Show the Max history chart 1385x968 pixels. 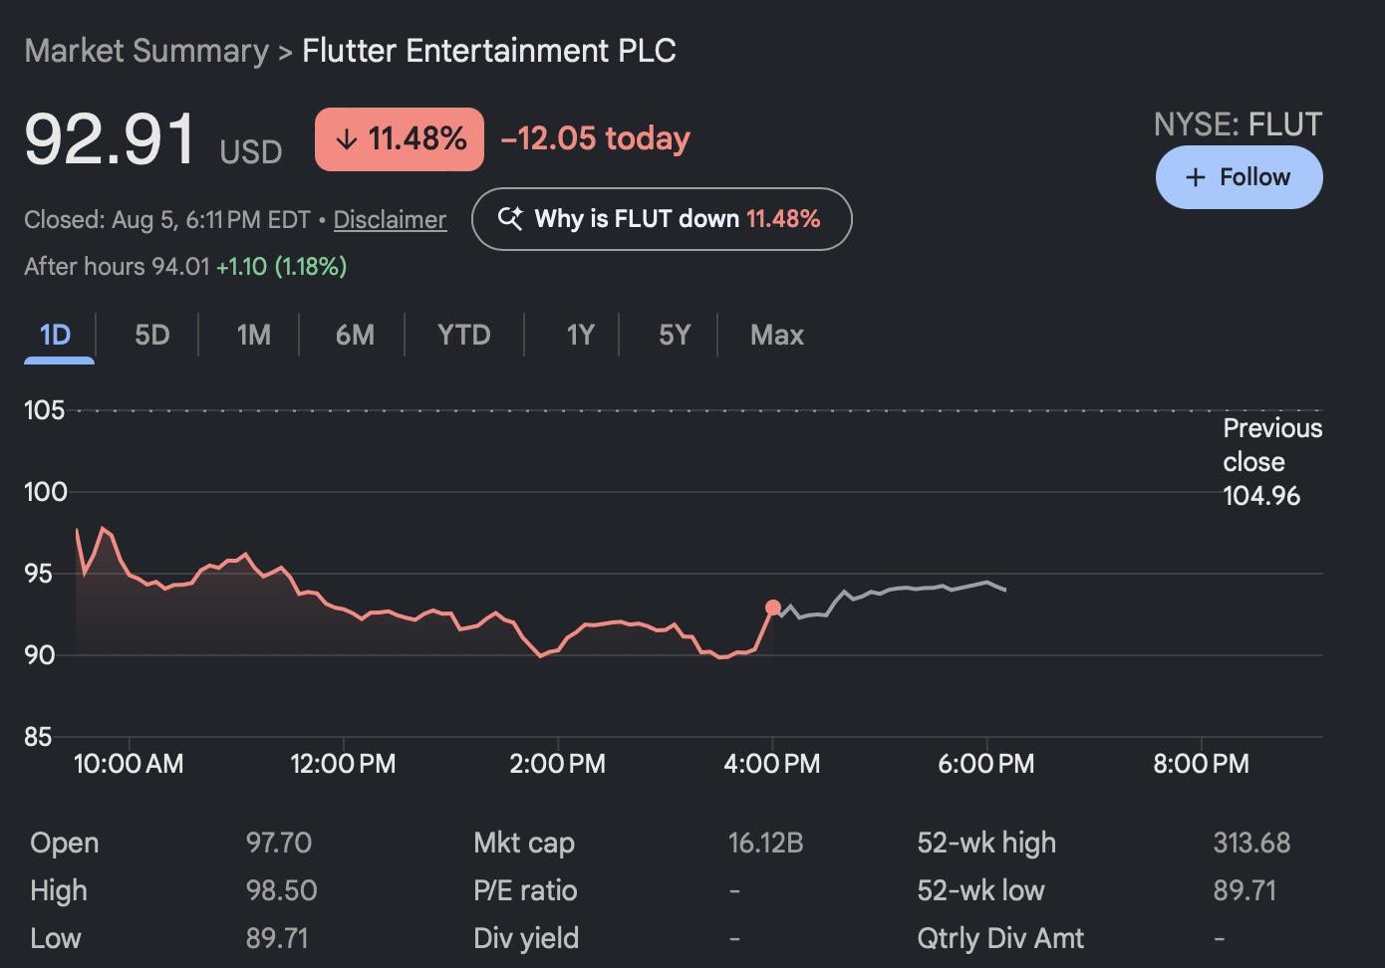pyautogui.click(x=776, y=335)
